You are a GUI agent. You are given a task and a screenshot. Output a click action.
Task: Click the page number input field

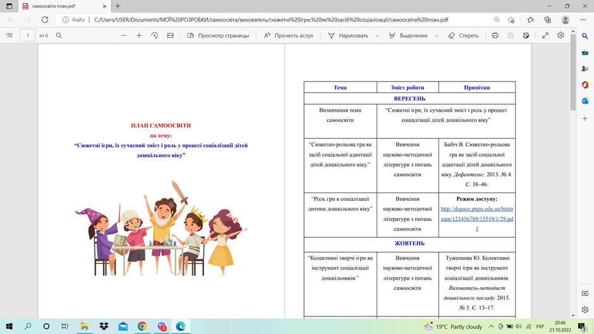[28, 35]
